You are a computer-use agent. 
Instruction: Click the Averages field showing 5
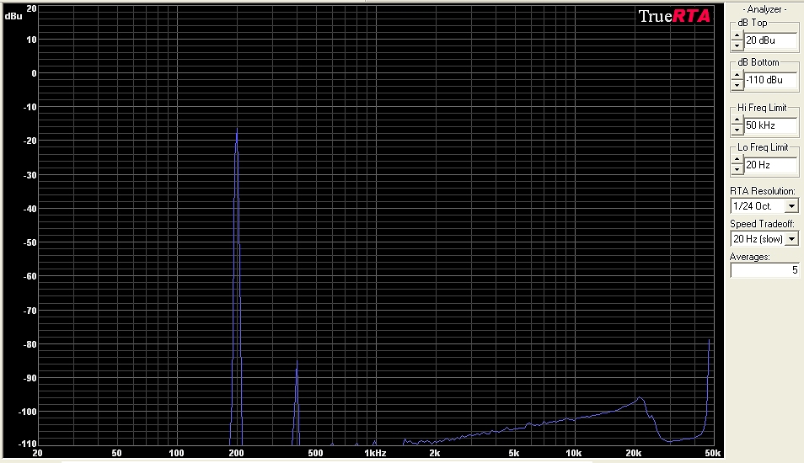[764, 270]
